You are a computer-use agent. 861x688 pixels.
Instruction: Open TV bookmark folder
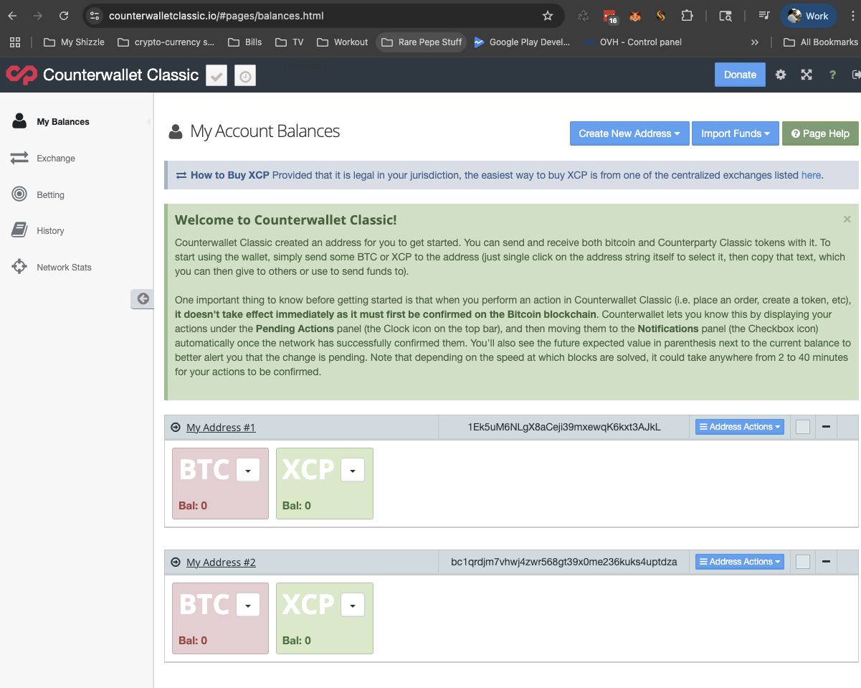coord(290,42)
